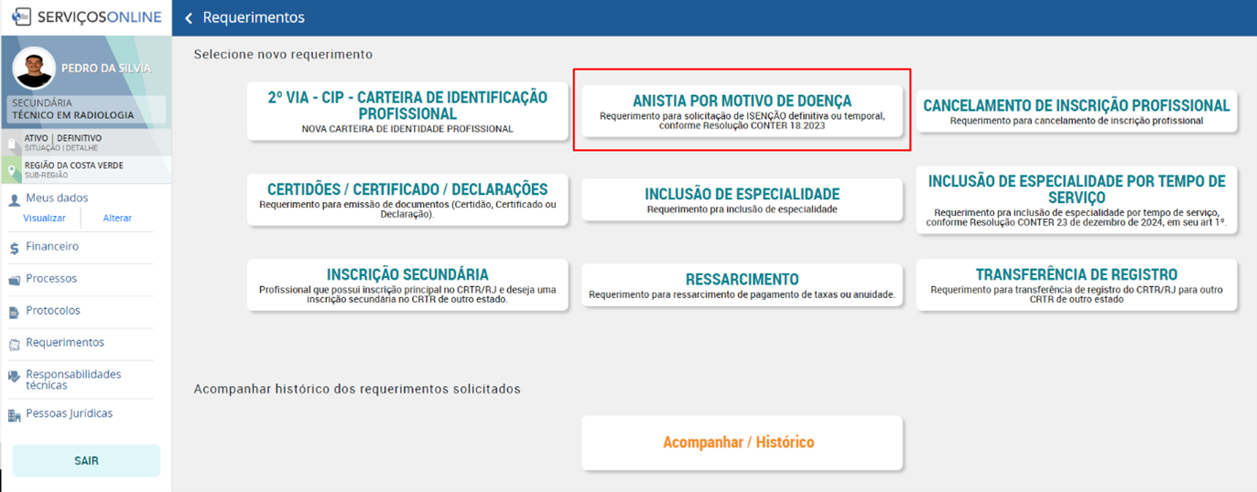Click the padlock icon beside Ativo | Definitivo

tap(12, 143)
